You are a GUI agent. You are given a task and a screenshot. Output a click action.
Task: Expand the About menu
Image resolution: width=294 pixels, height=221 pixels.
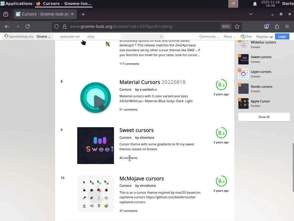(x=229, y=37)
